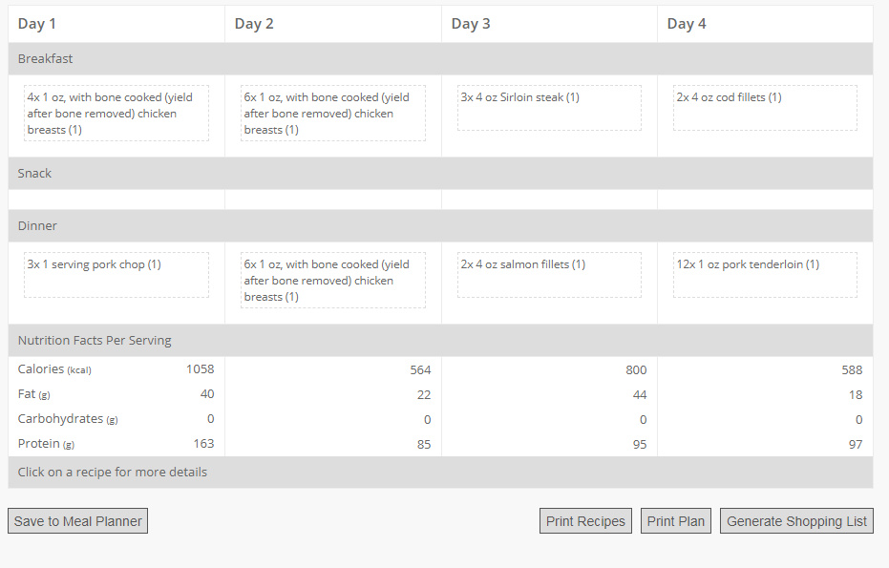Open Day 2 dinner chicken breasts recipe
The width and height of the screenshot is (889, 568).
click(x=333, y=280)
